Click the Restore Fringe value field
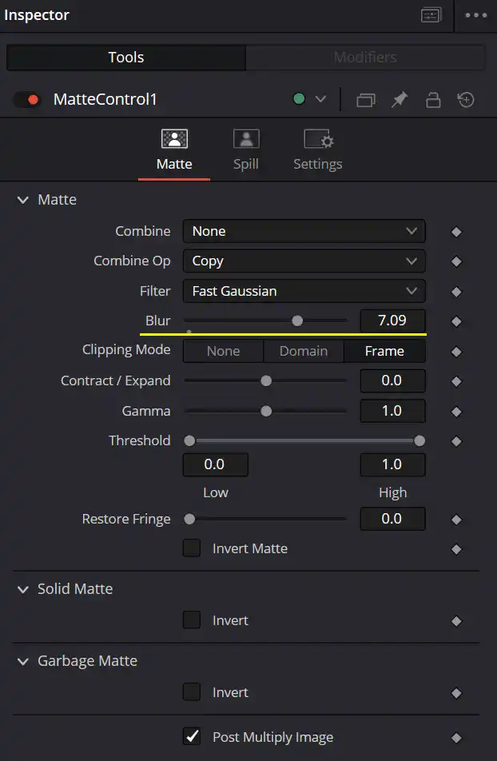The image size is (497, 761). tap(392, 520)
